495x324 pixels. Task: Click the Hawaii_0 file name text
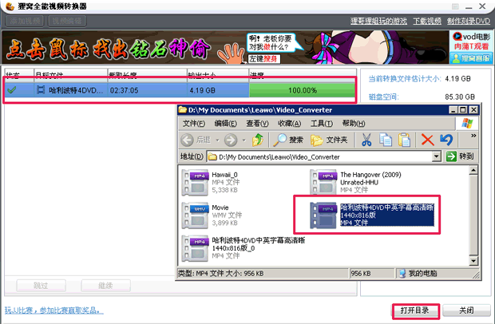point(225,175)
